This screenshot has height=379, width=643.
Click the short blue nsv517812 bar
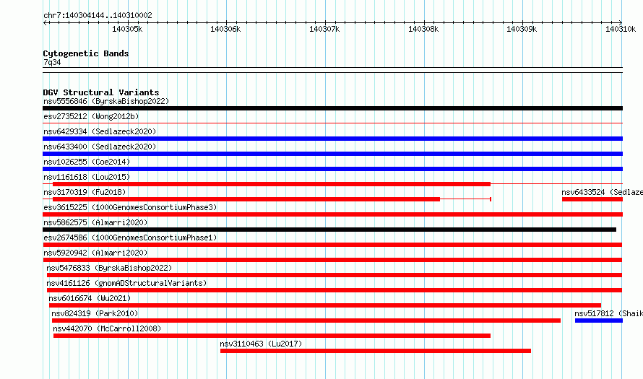click(599, 321)
